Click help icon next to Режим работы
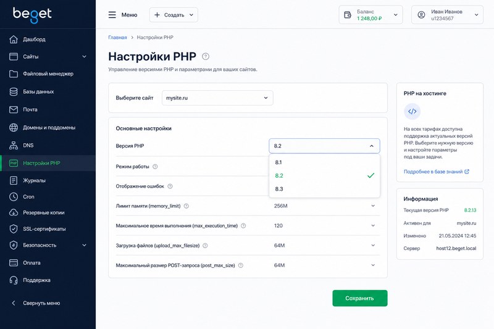The height and width of the screenshot is (329, 494). 155,167
